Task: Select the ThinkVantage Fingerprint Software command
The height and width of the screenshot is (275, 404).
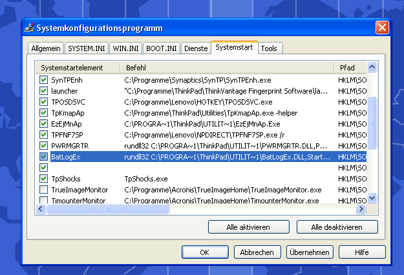Action: coord(226,91)
